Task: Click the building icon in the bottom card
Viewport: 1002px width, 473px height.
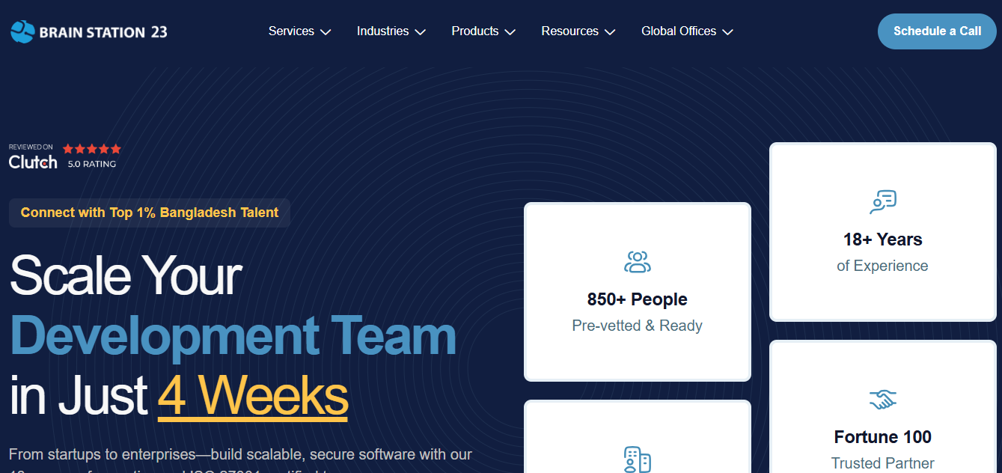Action: click(638, 460)
